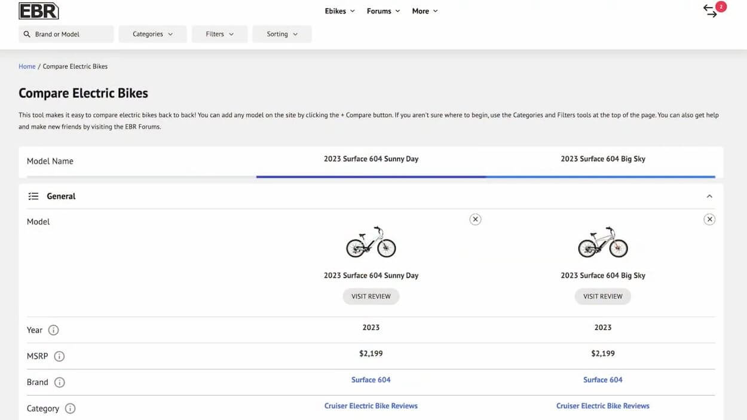
Task: Click the info icon next to MSRP
Action: point(59,356)
